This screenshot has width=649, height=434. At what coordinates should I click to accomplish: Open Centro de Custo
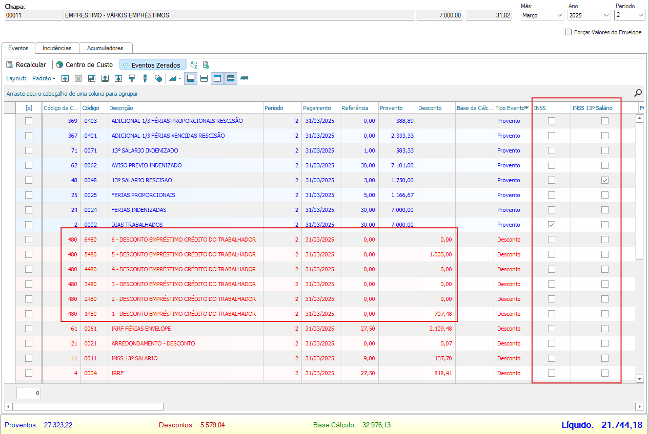click(85, 65)
